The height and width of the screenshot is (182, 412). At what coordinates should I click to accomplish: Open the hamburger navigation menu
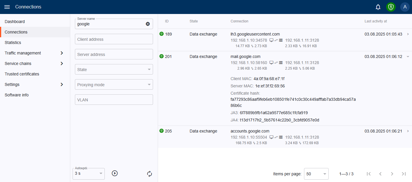click(x=7, y=7)
